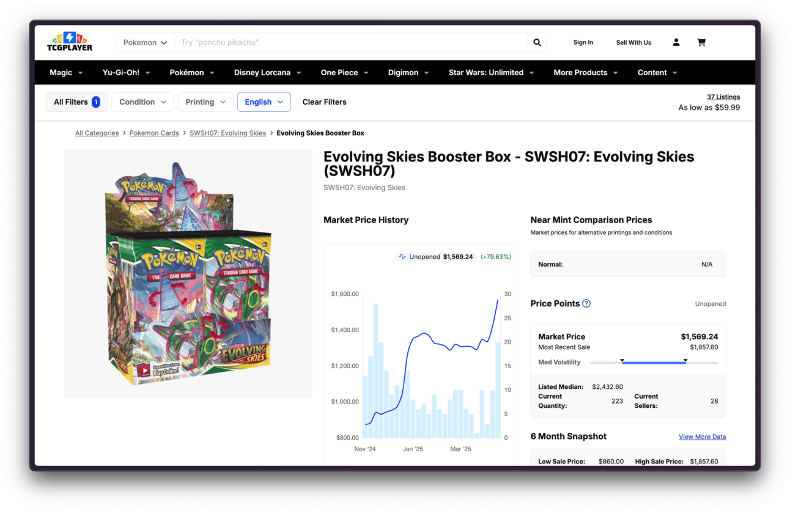This screenshot has width=790, height=510.
Task: Open the Pokemon category selector dropdown
Action: pos(145,43)
